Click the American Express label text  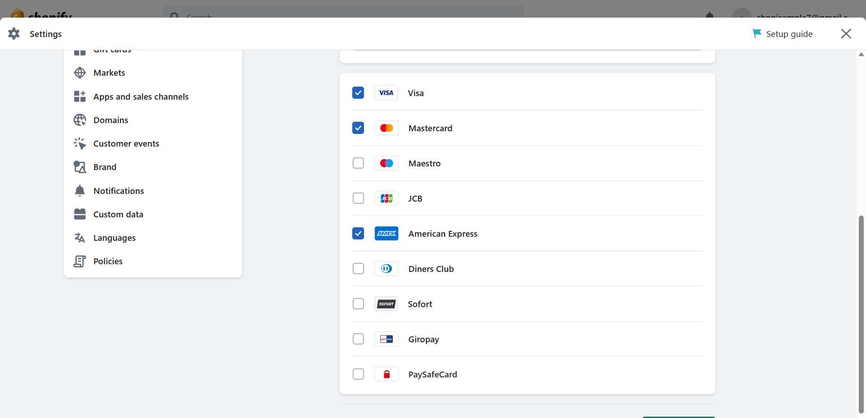coord(443,234)
